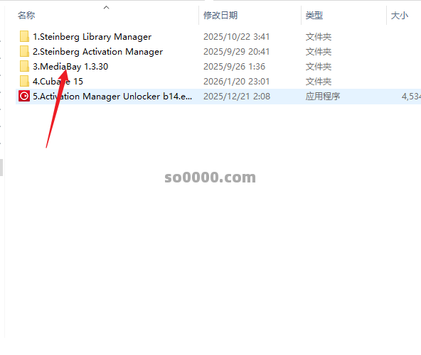The width and height of the screenshot is (421, 355).
Task: Select the file name 3.MediaBay 1.3.30
Action: pyautogui.click(x=70, y=67)
